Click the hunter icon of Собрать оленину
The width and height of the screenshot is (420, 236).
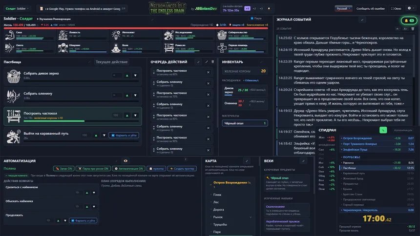point(14,96)
